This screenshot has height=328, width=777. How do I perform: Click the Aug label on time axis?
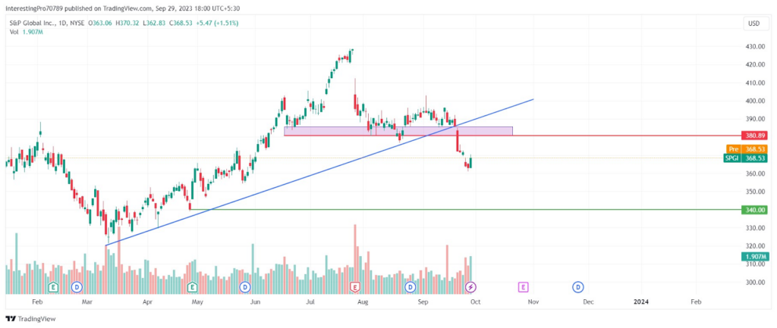(x=362, y=301)
